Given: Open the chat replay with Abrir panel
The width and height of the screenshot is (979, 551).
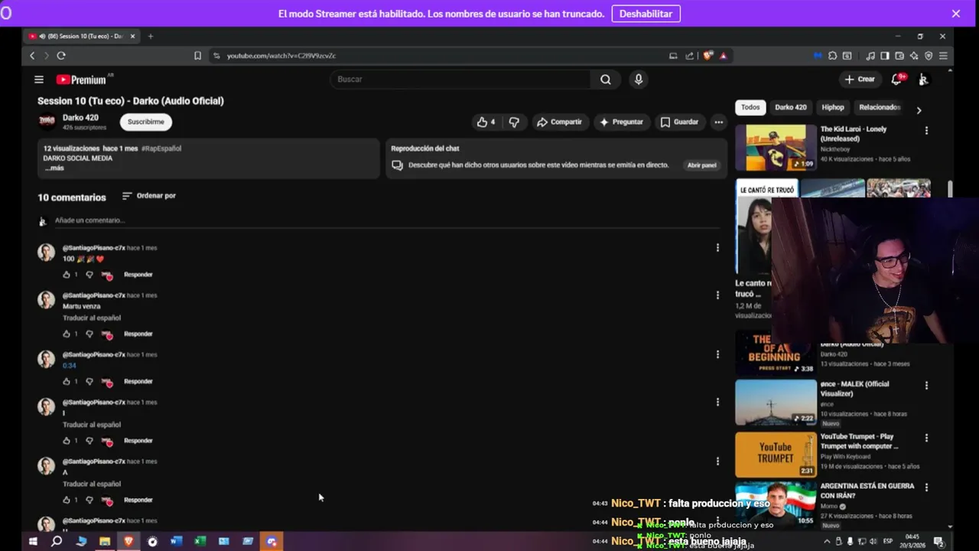Looking at the screenshot, I should (x=701, y=165).
